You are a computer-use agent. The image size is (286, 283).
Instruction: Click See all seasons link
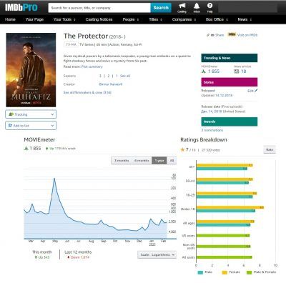(x=125, y=76)
